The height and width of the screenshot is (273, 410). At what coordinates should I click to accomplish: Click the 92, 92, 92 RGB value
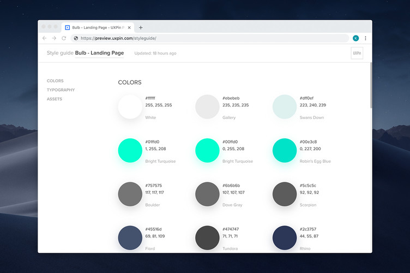[309, 192]
